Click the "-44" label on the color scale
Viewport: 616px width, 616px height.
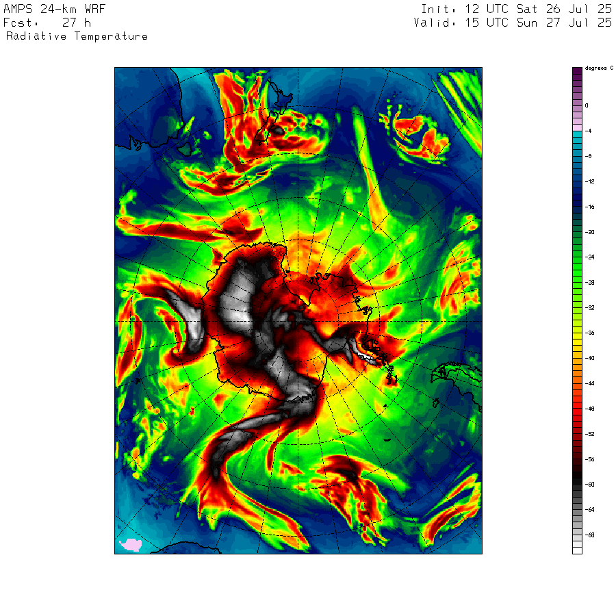click(x=590, y=383)
